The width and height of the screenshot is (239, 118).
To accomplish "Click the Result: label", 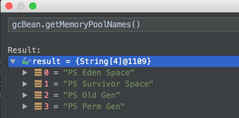I will [x=24, y=50].
